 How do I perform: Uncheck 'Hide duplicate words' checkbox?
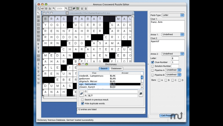click(83, 103)
